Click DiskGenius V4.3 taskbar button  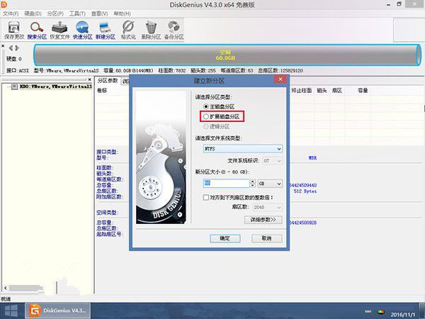[x=58, y=311]
